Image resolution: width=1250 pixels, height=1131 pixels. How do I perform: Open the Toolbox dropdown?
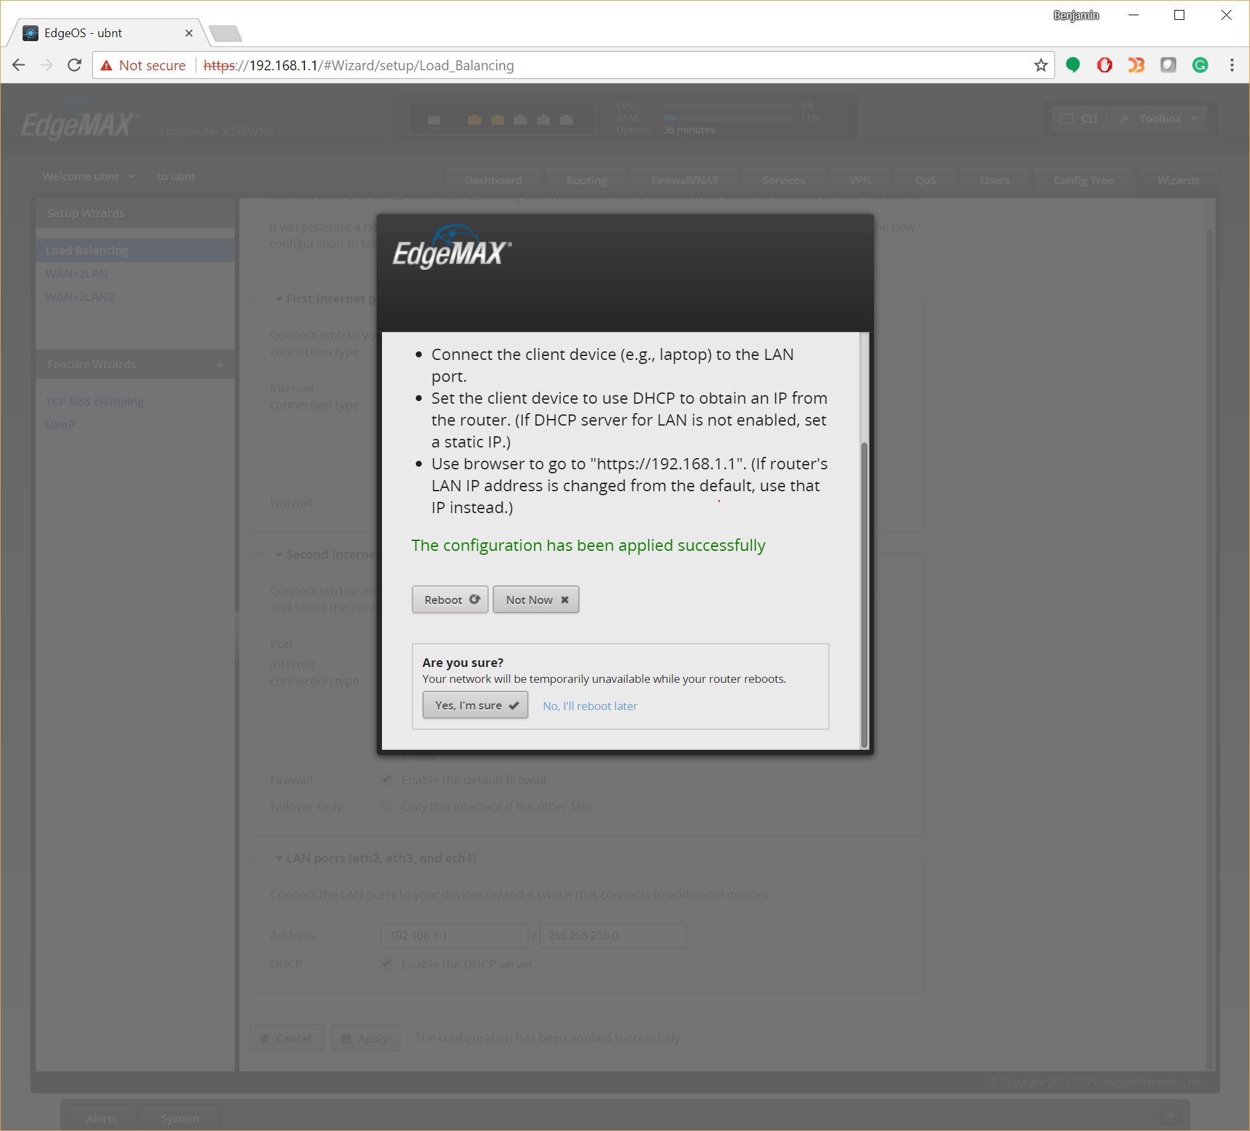[1158, 119]
